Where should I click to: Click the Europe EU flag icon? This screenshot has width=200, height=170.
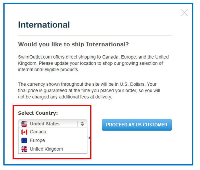[x=24, y=140]
